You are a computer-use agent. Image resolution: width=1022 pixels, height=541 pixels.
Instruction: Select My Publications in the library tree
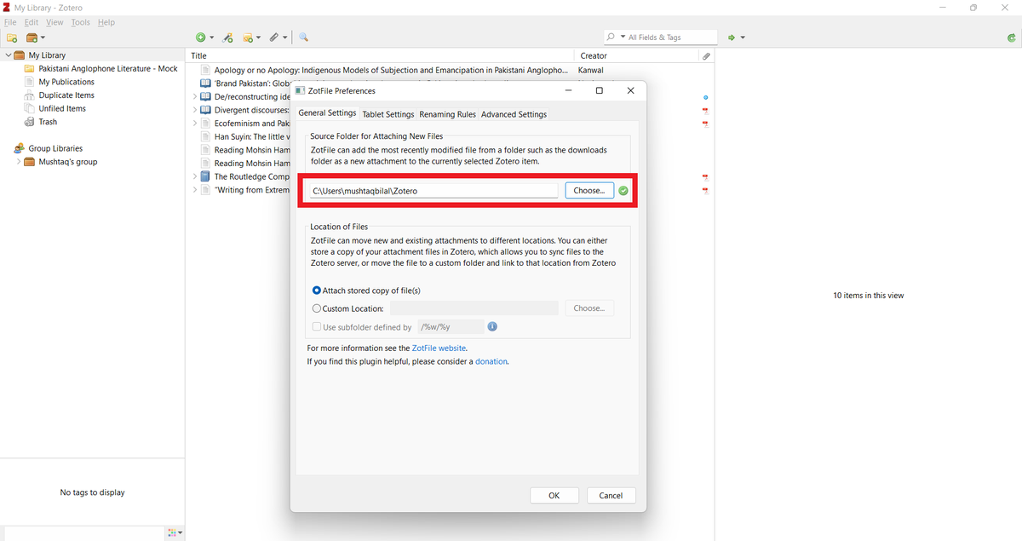66,82
